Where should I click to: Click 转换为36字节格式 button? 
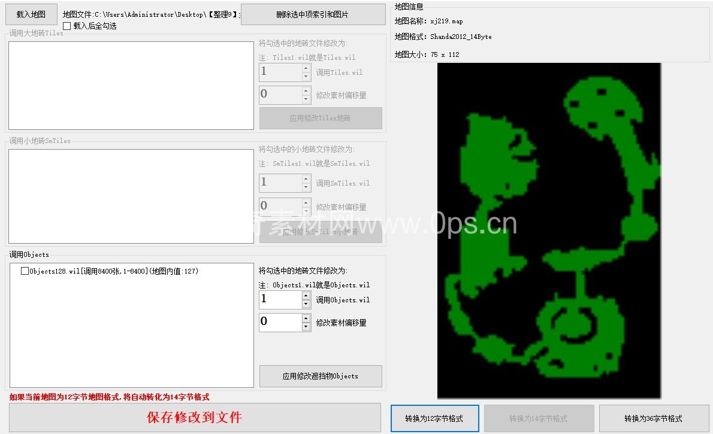653,418
